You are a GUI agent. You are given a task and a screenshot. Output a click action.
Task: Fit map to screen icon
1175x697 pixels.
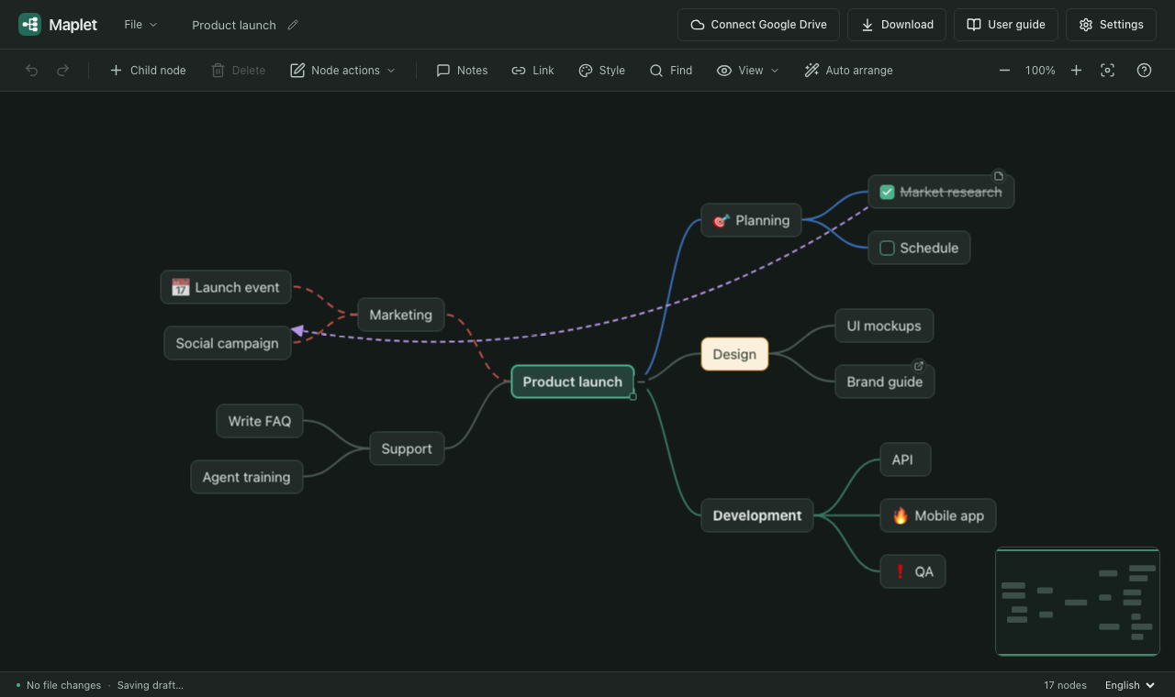coord(1108,71)
